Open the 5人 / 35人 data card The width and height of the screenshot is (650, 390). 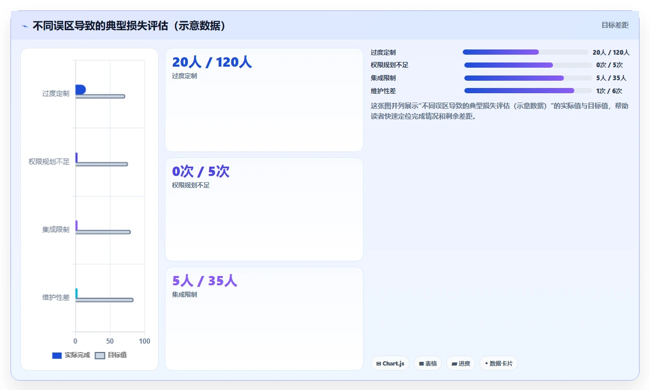[x=264, y=319]
